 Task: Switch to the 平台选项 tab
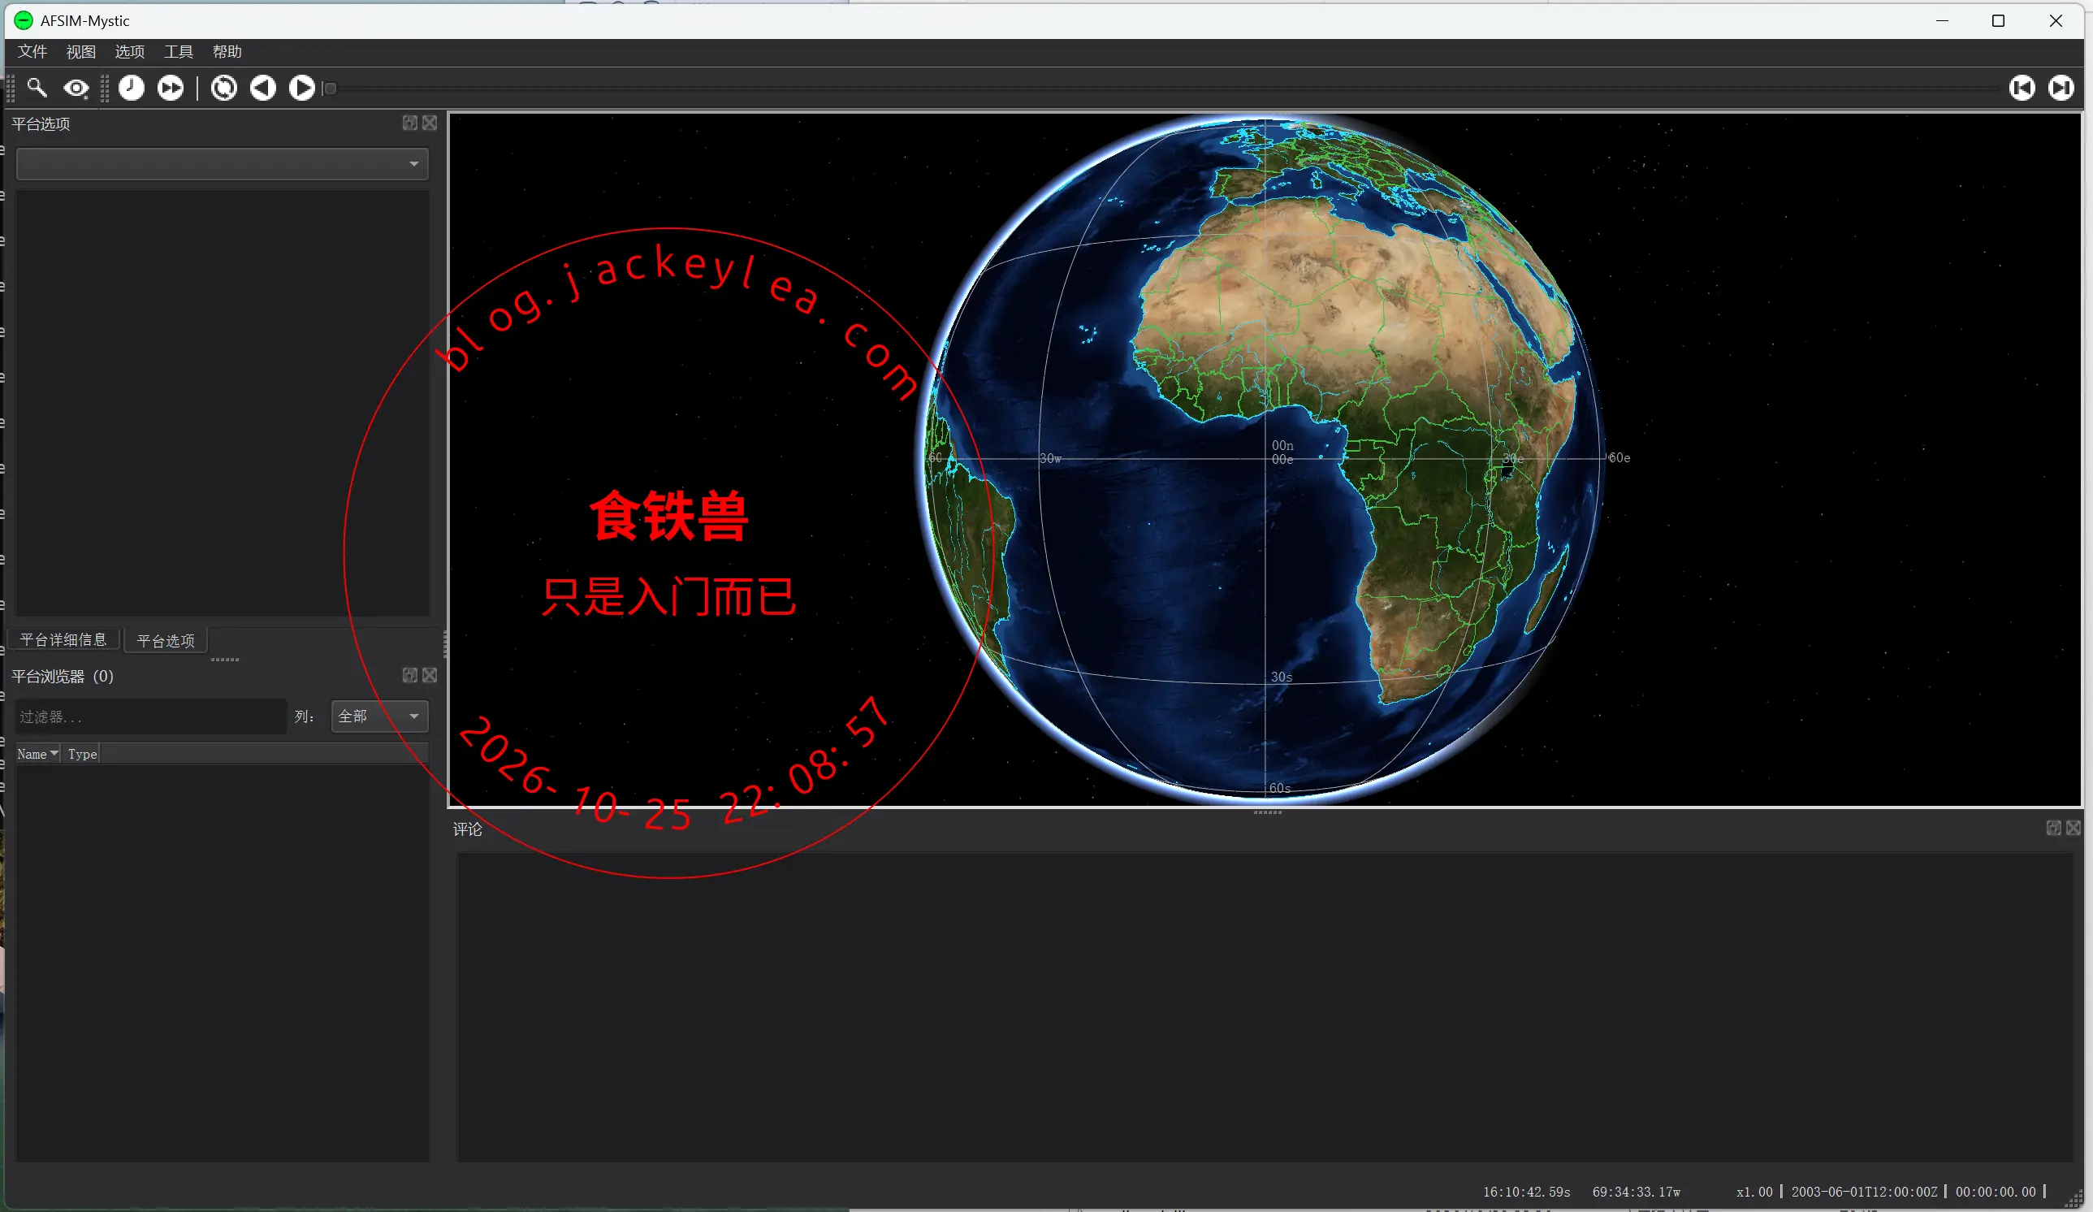click(x=166, y=640)
